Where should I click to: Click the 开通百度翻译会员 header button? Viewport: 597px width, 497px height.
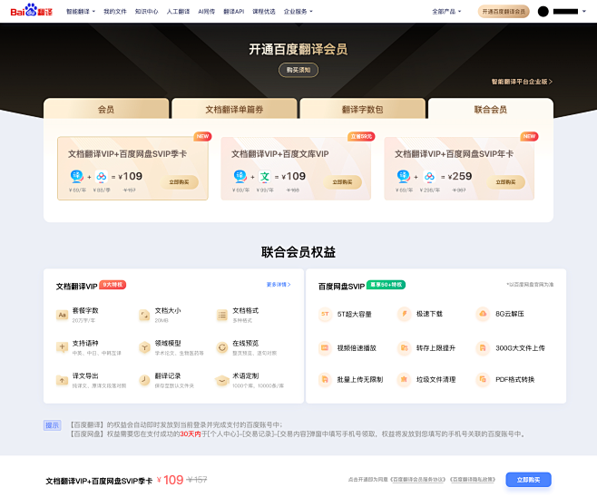(504, 12)
